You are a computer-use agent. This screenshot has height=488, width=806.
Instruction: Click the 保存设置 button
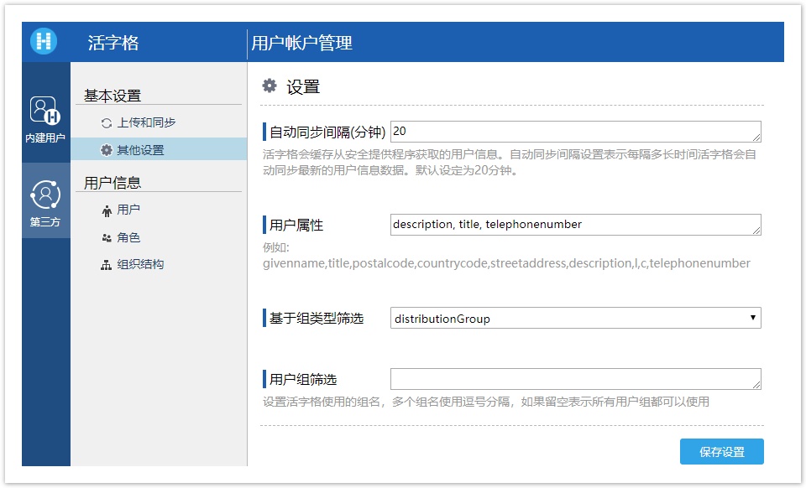(x=722, y=452)
